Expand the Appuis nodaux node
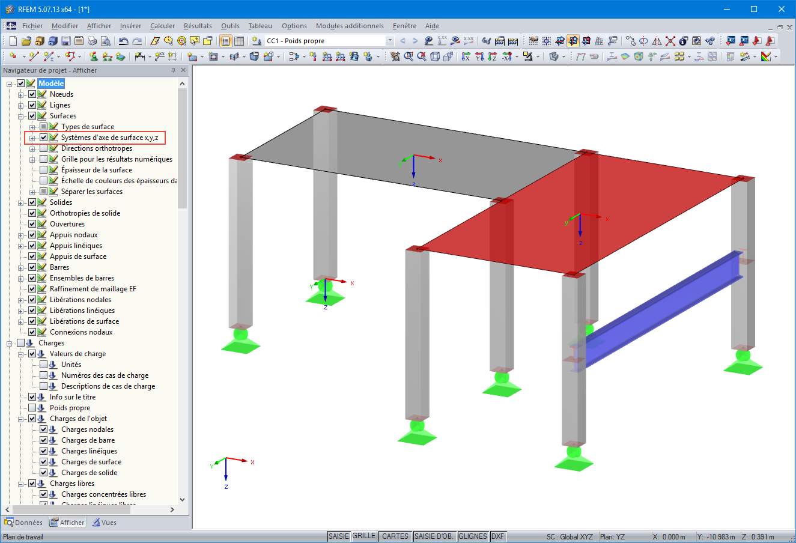 coord(21,235)
